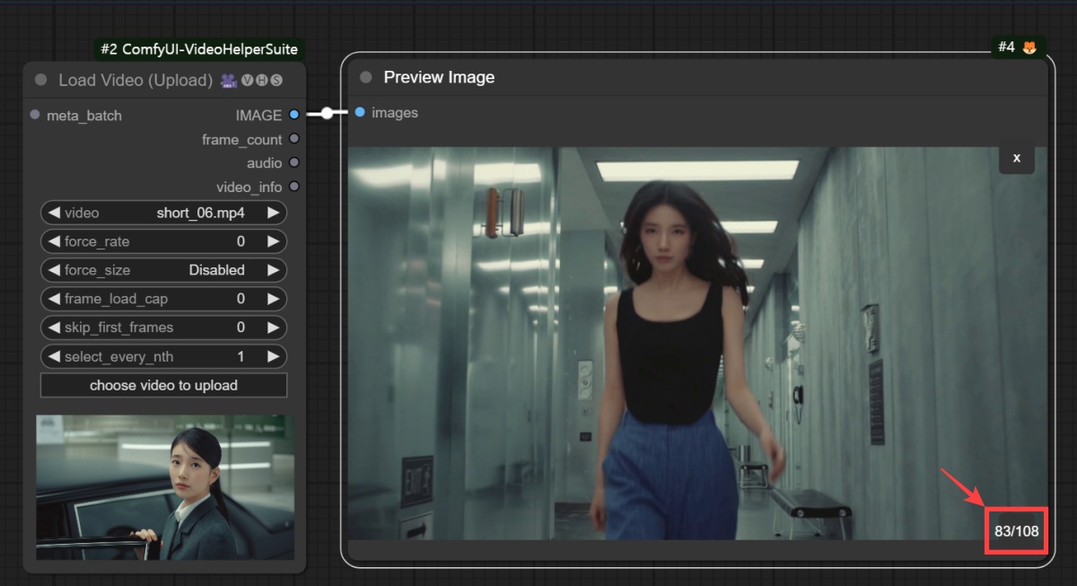1077x586 pixels.
Task: Collapse the Load Video node via its title circle
Action: click(x=39, y=79)
